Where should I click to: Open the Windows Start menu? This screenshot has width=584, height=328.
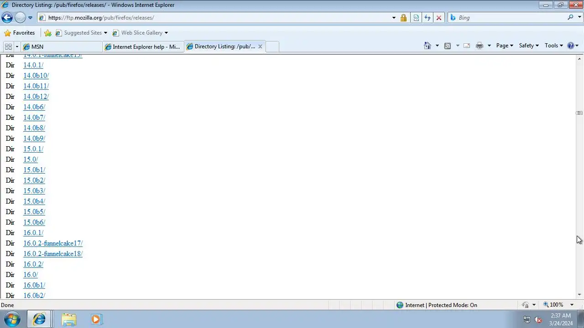point(12,319)
